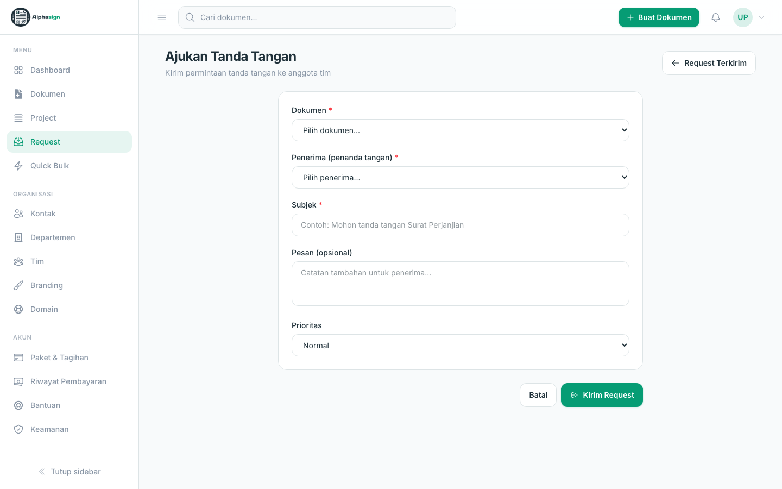Click Tutup sidebar

pos(70,472)
